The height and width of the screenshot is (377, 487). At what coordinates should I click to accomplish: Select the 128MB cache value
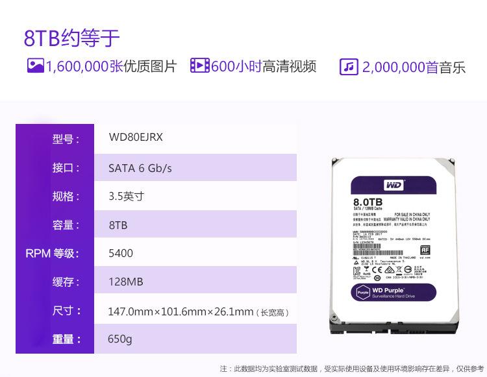pos(125,282)
